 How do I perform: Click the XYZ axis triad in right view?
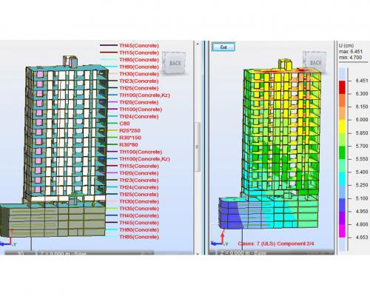[220, 238]
